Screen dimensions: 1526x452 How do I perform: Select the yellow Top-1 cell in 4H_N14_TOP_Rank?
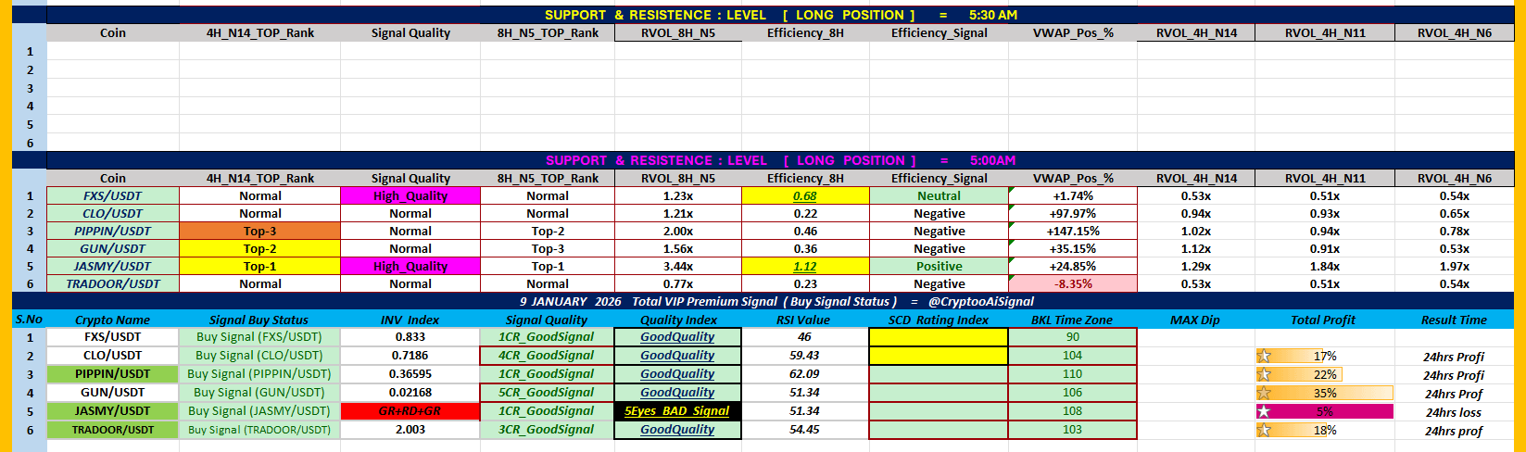pos(259,267)
